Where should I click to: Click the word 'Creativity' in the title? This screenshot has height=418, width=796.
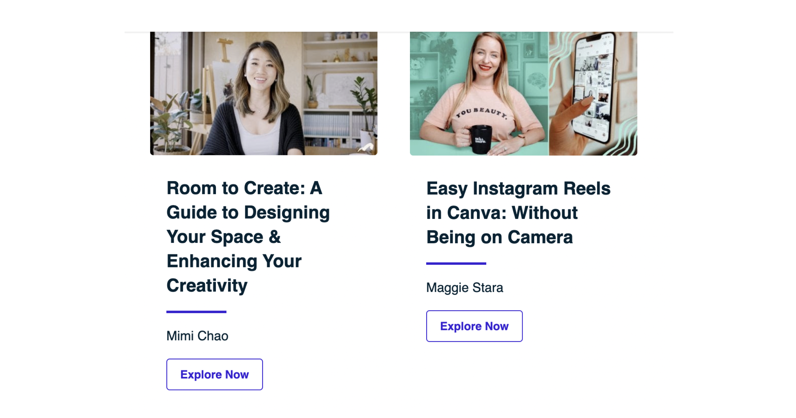(x=207, y=285)
